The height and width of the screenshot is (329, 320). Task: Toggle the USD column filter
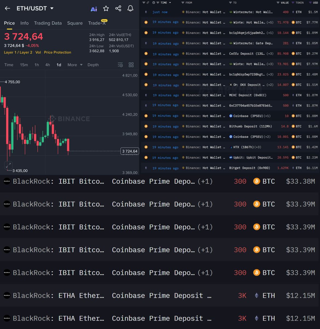pyautogui.click(x=310, y=3)
